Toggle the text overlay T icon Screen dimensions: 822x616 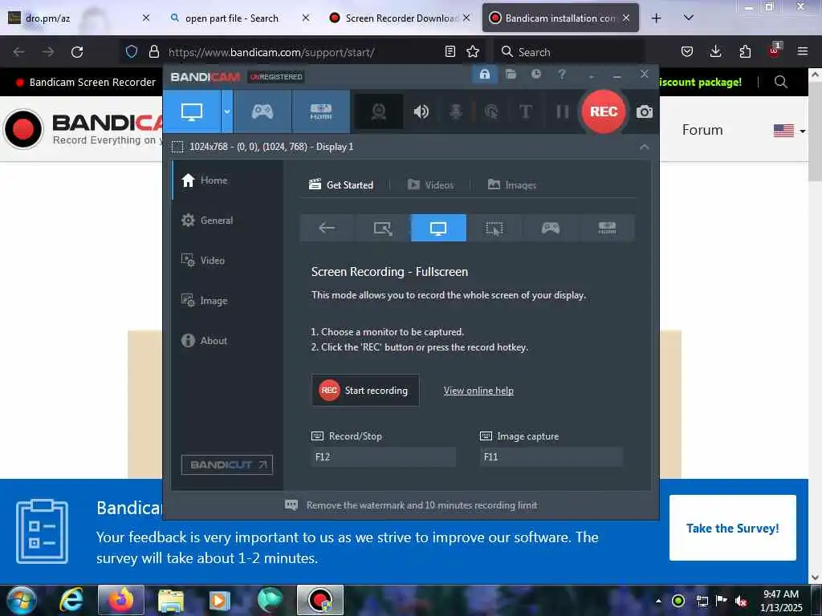tap(525, 111)
